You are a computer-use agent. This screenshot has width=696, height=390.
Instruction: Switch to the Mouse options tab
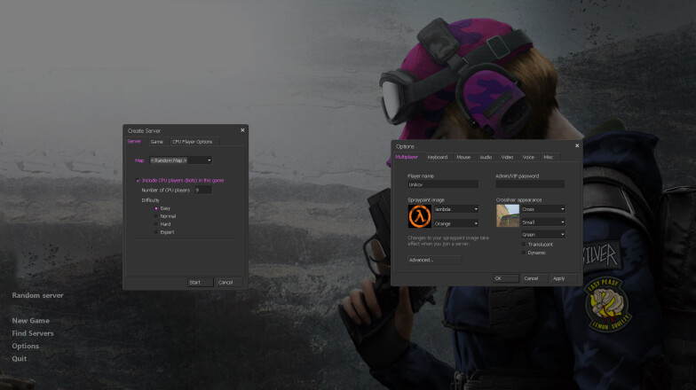tap(463, 158)
